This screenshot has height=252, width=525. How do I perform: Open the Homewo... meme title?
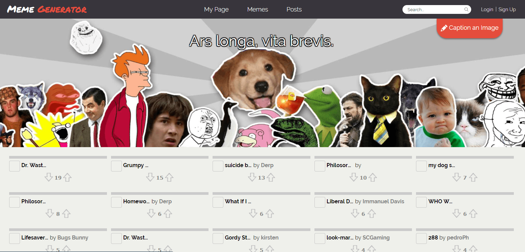(x=136, y=202)
